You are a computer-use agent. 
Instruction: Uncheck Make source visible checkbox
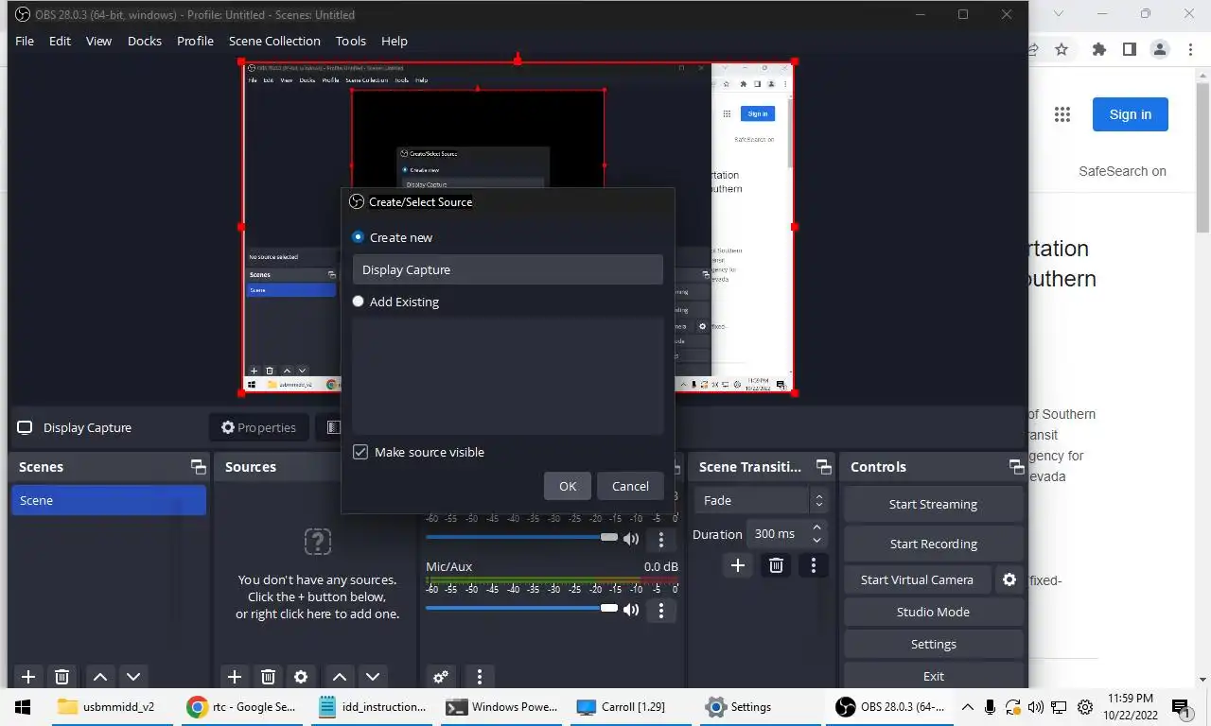click(360, 452)
